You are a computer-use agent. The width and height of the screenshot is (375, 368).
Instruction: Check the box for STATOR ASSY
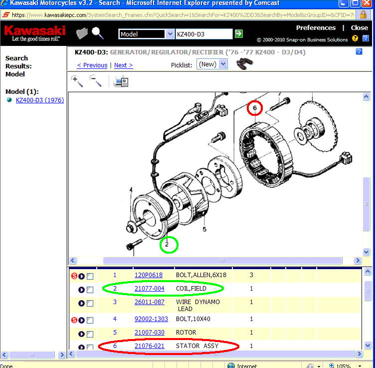(x=90, y=347)
